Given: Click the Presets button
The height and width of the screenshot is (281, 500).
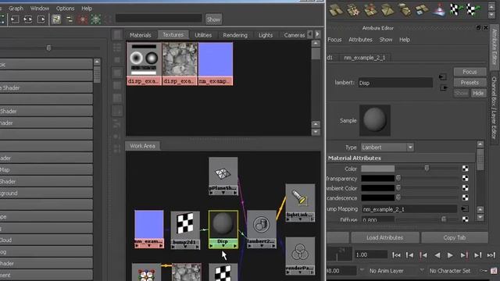Looking at the screenshot, I should [x=470, y=83].
